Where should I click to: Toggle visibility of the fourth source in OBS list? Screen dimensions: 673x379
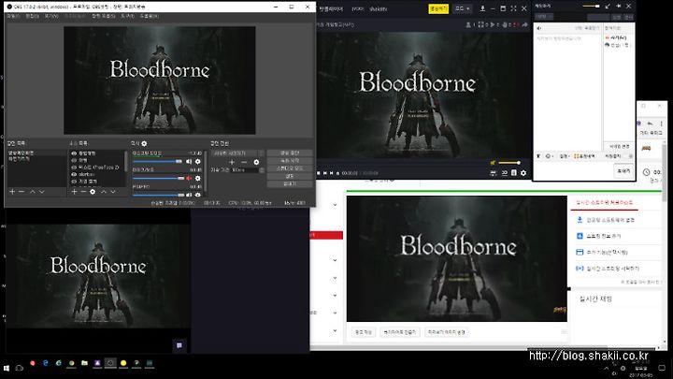point(74,174)
